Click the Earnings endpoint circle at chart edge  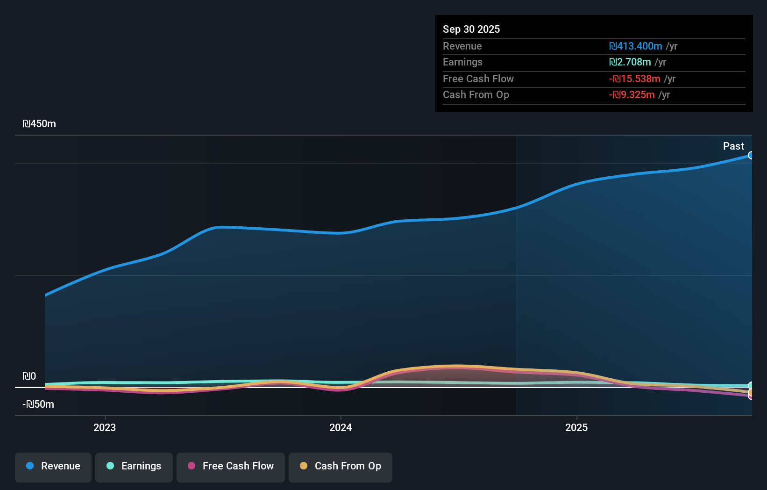(x=751, y=384)
